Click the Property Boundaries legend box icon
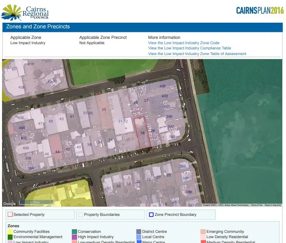This screenshot has width=286, height=243. 81,215
